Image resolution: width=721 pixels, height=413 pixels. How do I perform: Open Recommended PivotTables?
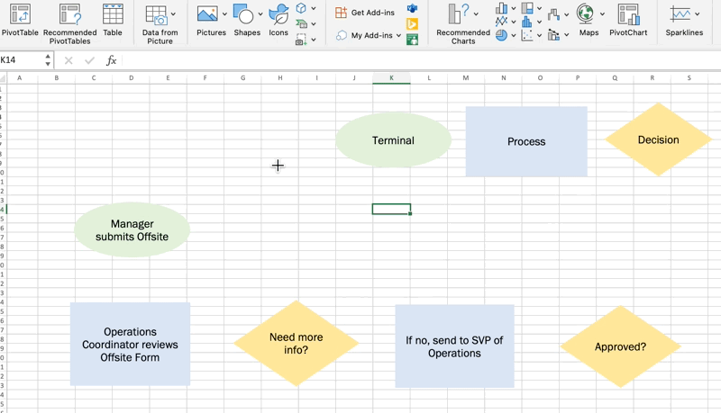point(70,24)
